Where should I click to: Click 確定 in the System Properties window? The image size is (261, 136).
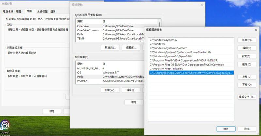(52, 111)
